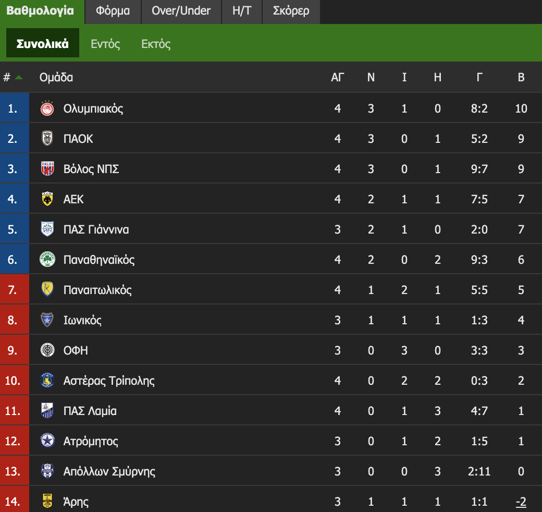This screenshot has width=542, height=512.
Task: Open the Ιωνικός team link
Action: coord(82,320)
